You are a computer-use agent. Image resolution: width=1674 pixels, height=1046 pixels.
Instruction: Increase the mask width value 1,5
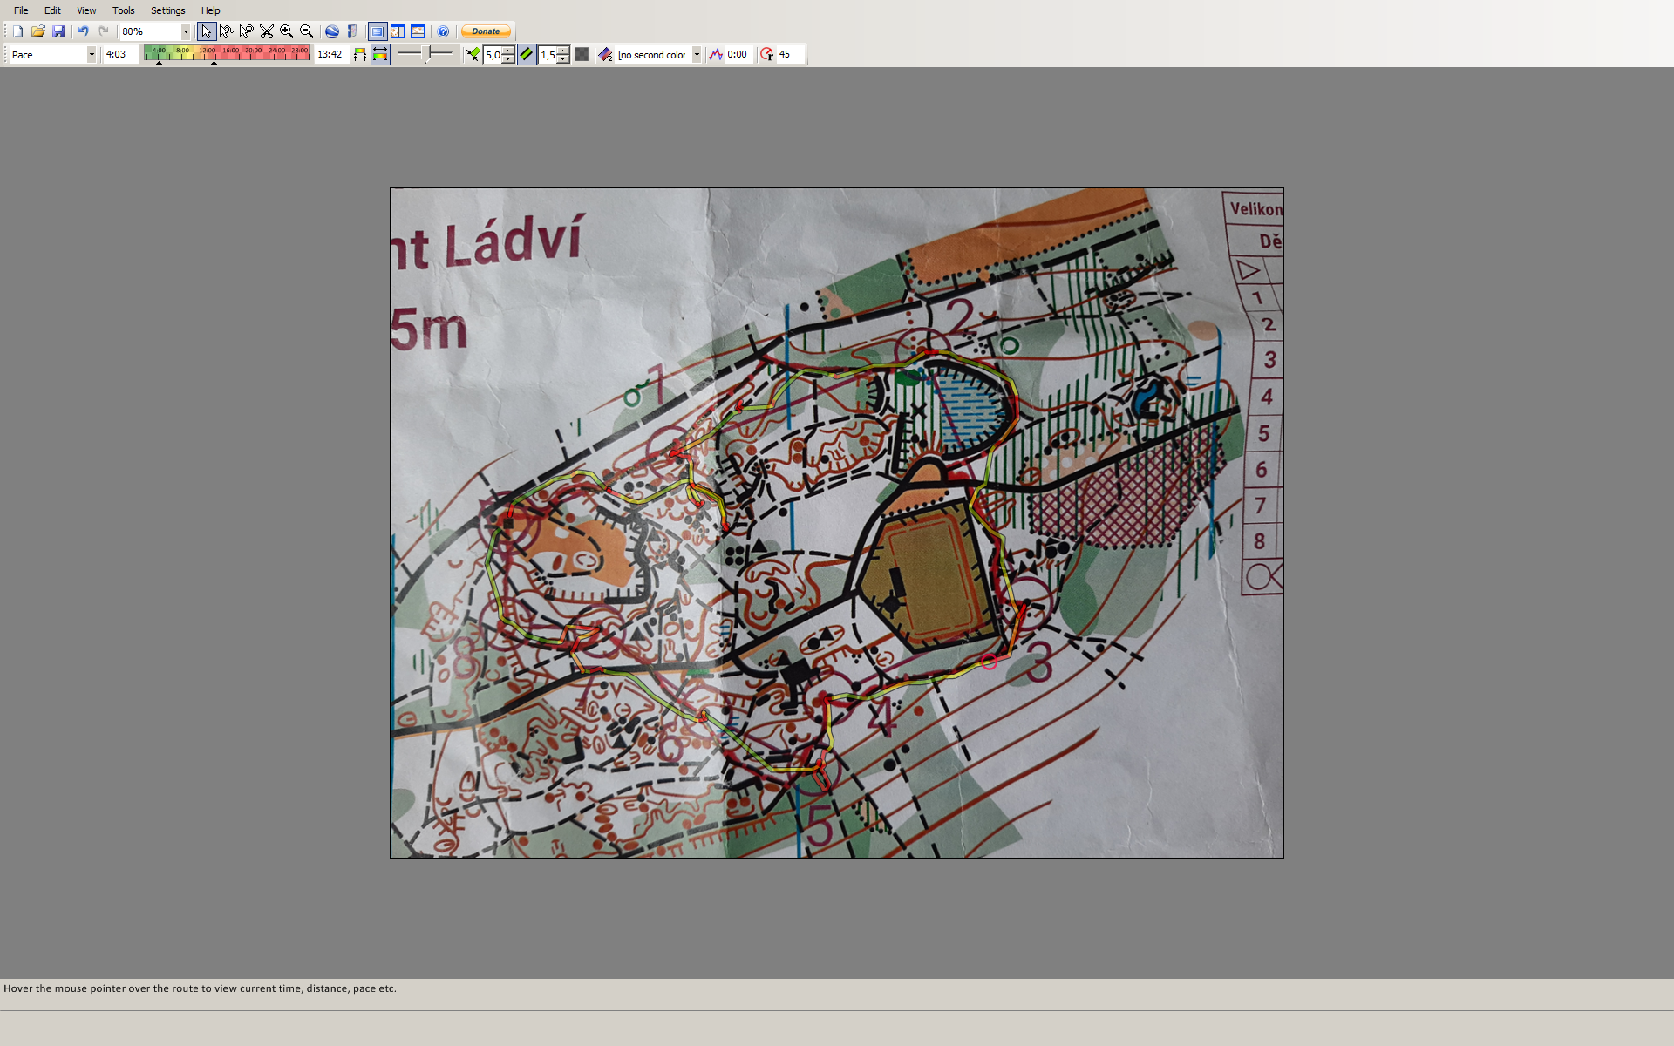pos(563,50)
